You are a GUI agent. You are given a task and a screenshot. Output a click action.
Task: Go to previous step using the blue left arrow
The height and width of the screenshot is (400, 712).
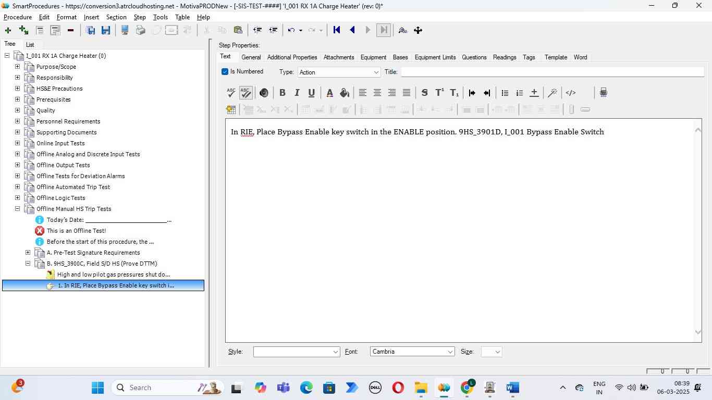tap(352, 30)
